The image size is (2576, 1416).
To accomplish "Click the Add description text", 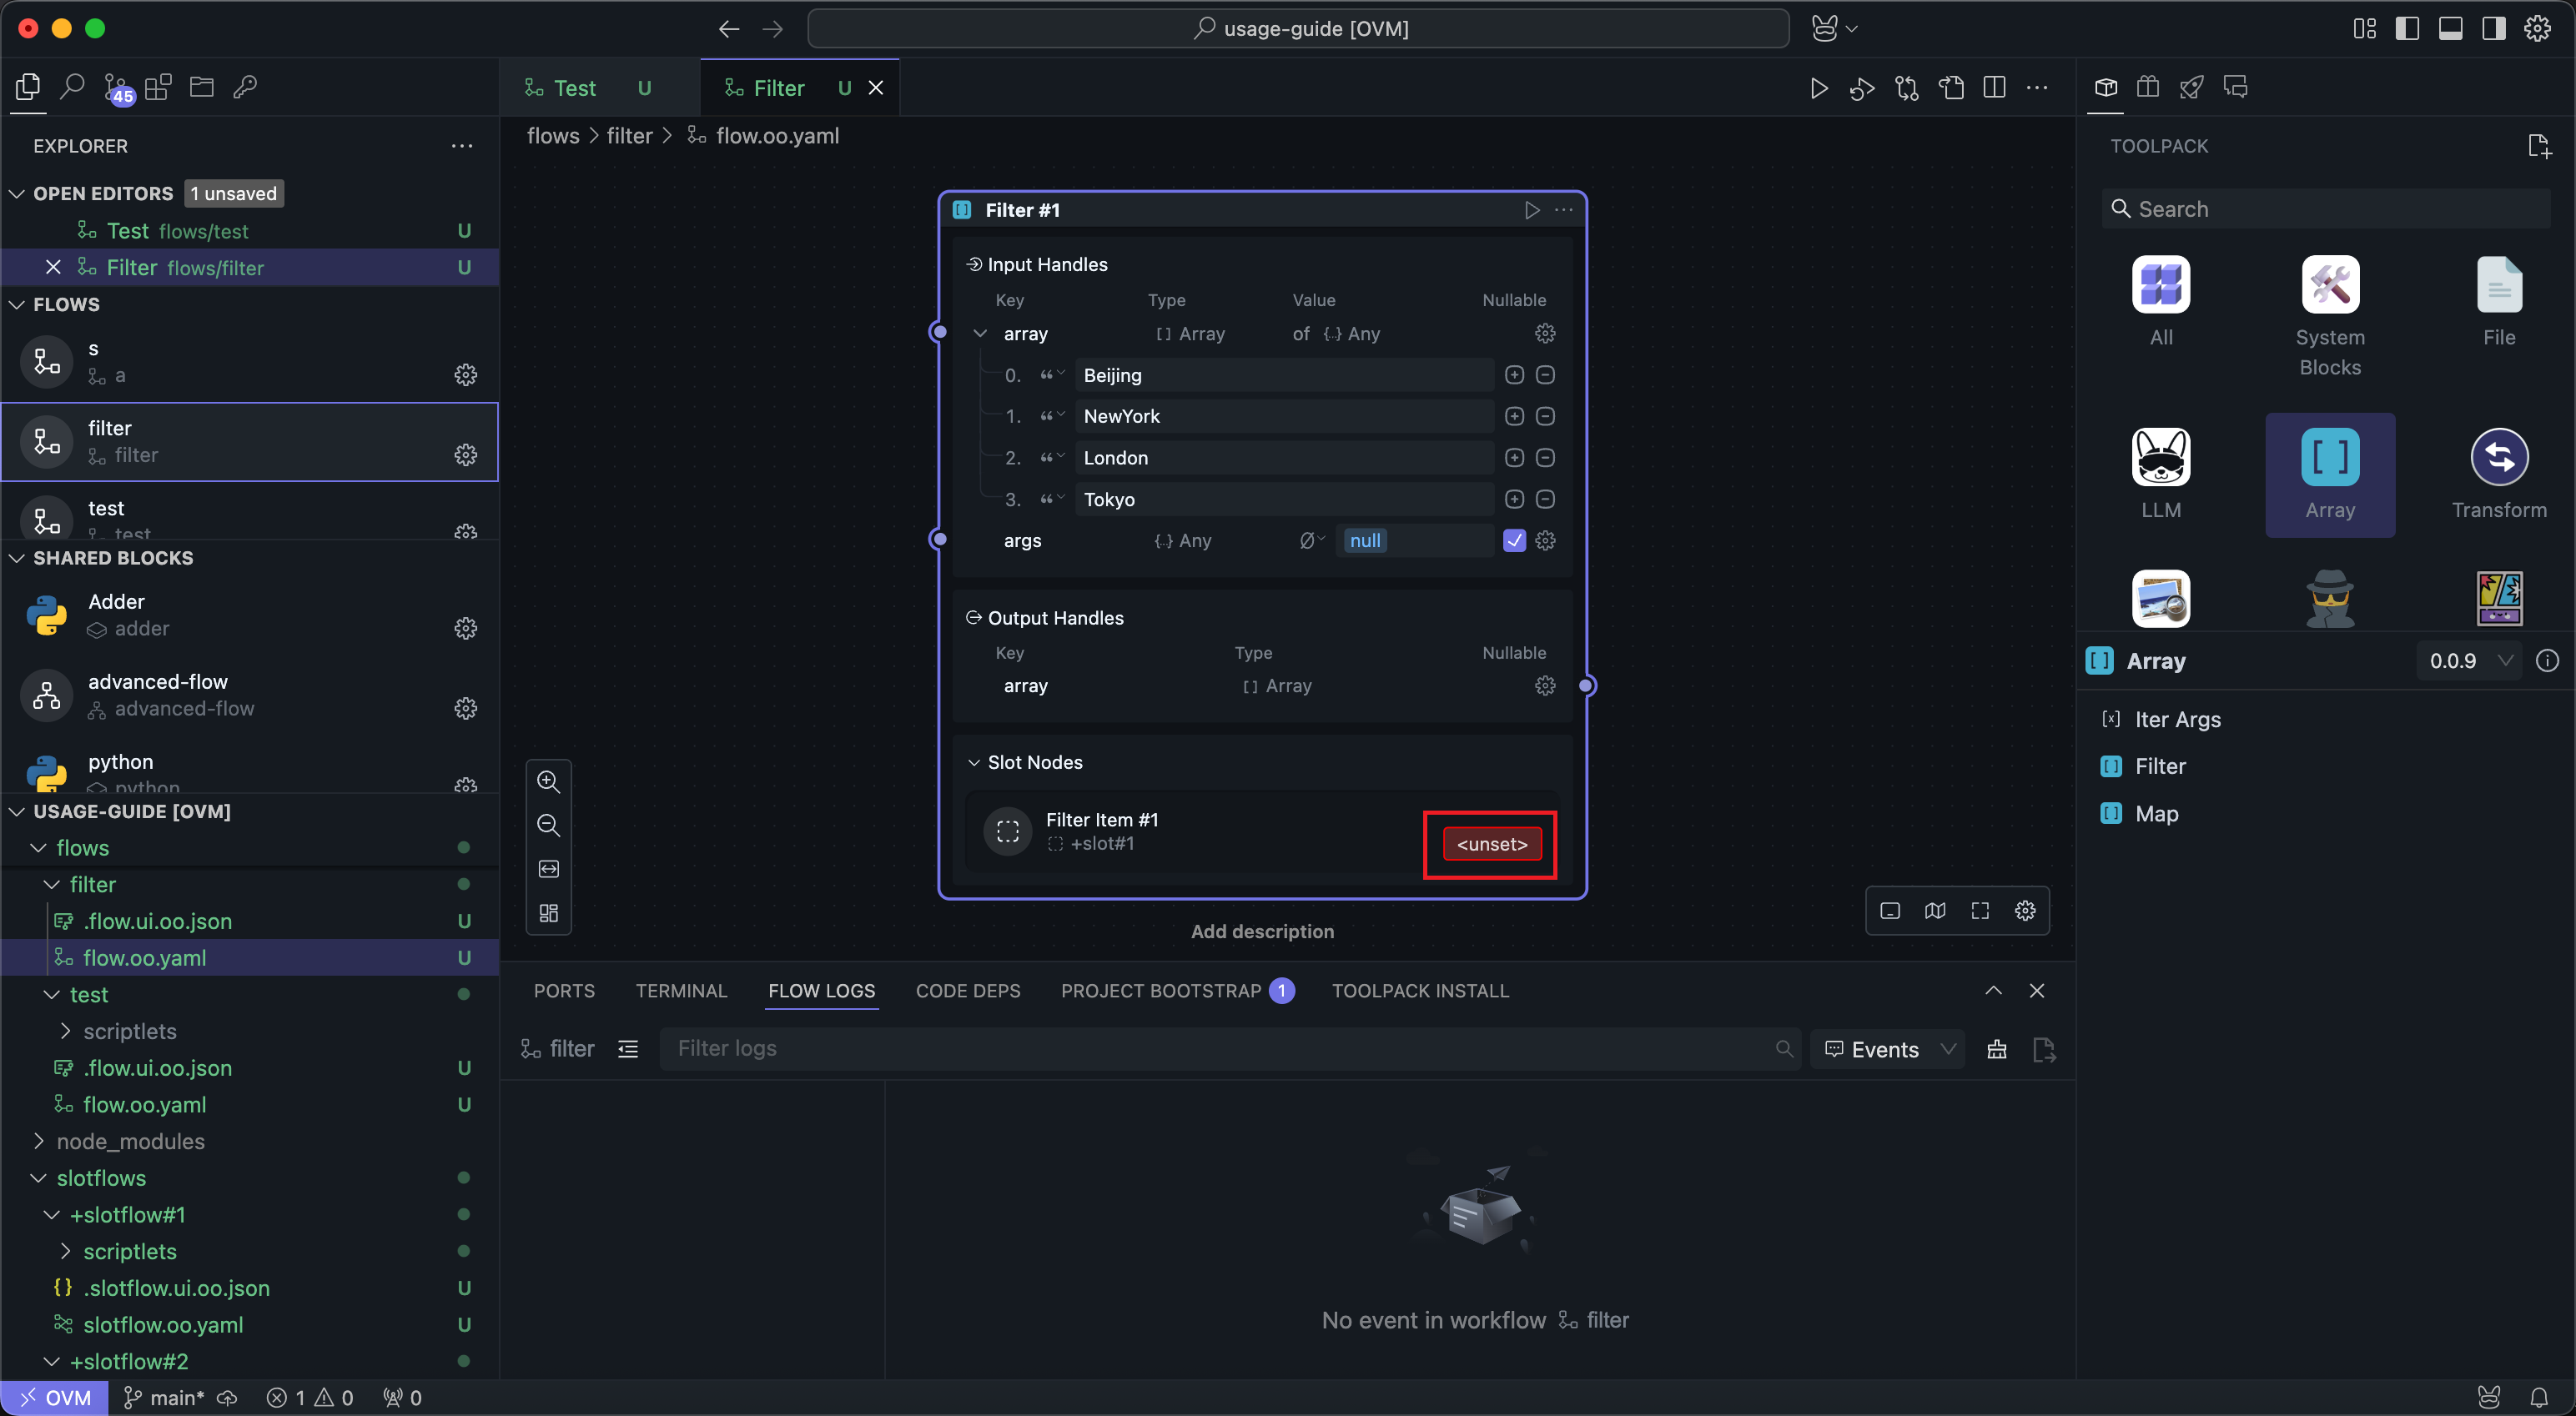I will click(x=1262, y=931).
